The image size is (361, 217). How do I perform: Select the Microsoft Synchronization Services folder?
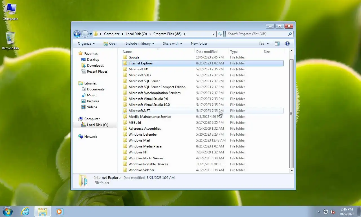(202, 93)
